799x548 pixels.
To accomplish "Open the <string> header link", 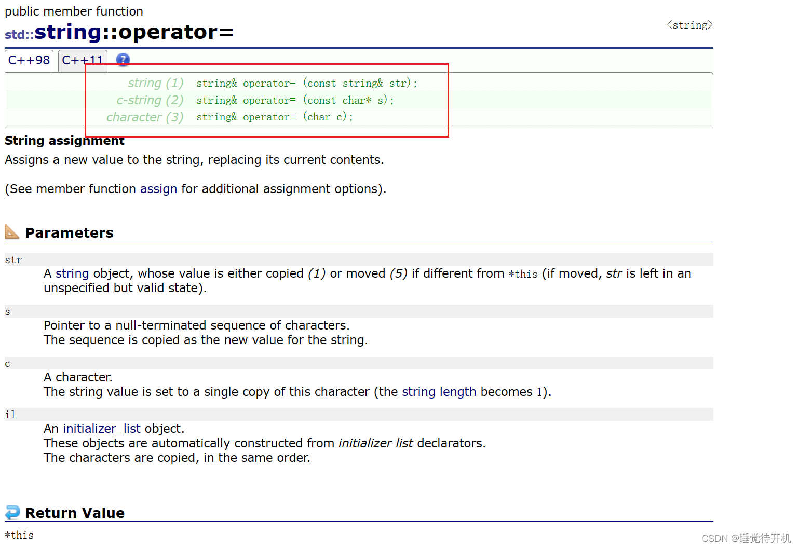I will point(689,25).
